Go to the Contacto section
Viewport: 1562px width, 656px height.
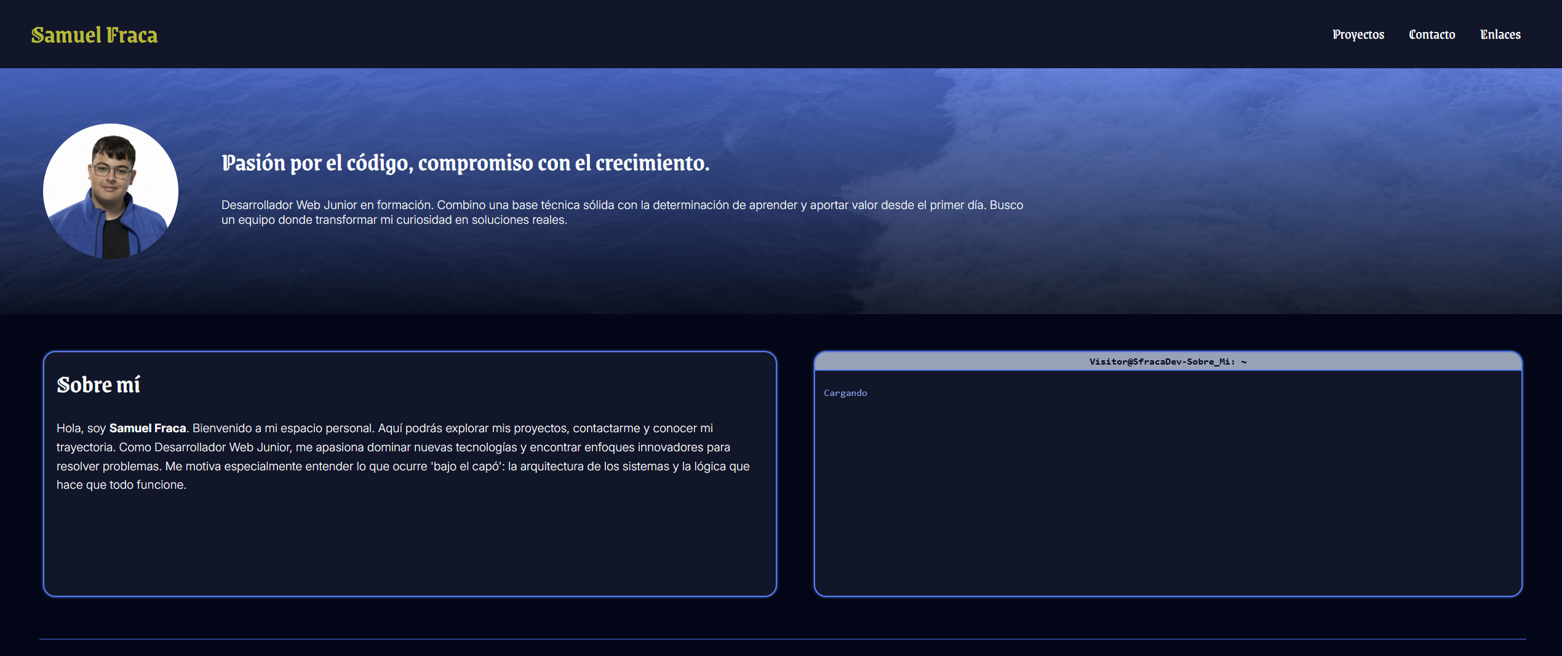pyautogui.click(x=1432, y=34)
